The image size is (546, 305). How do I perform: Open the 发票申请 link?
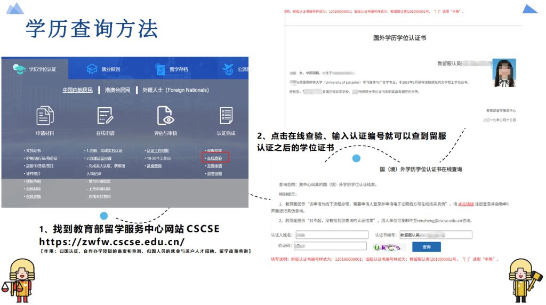point(214,166)
